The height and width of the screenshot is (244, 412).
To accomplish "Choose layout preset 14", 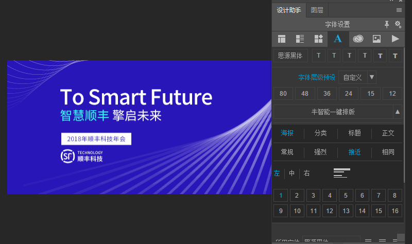I will [362, 211].
